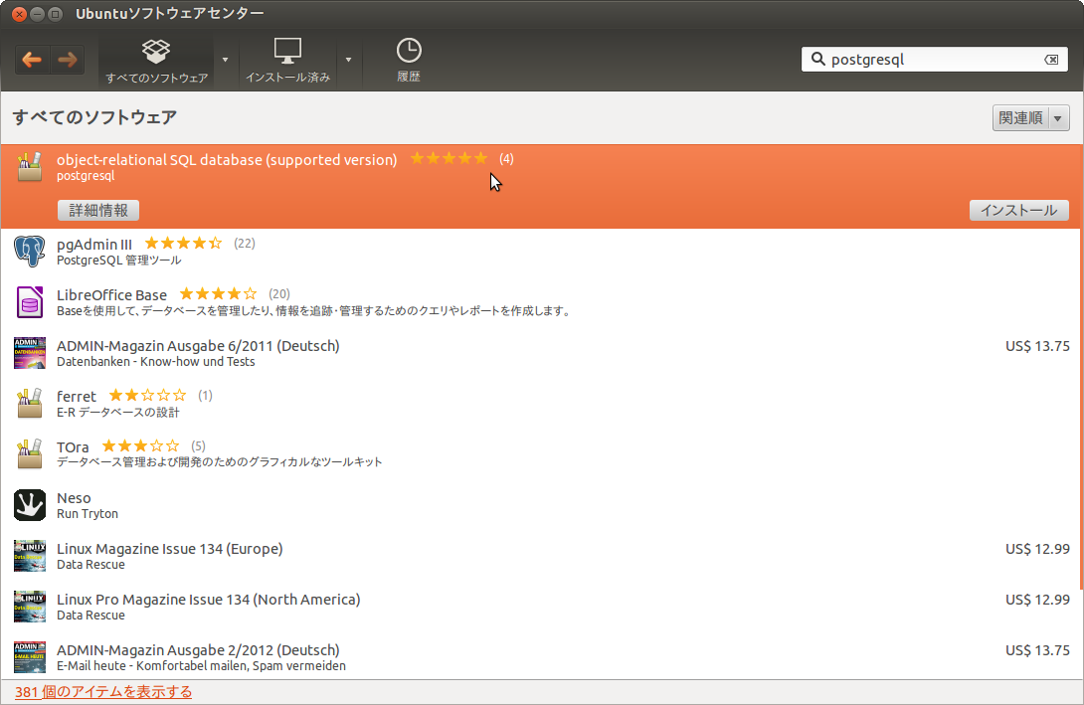Click the US$ 13.75 price for ADMIN-Magazin 6/2011
Viewport: 1084px width, 705px height.
coord(1037,346)
